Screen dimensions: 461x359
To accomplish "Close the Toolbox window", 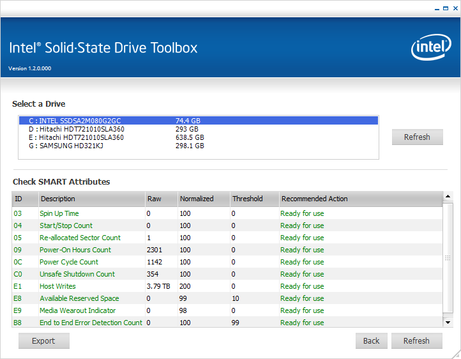I will coord(455,8).
